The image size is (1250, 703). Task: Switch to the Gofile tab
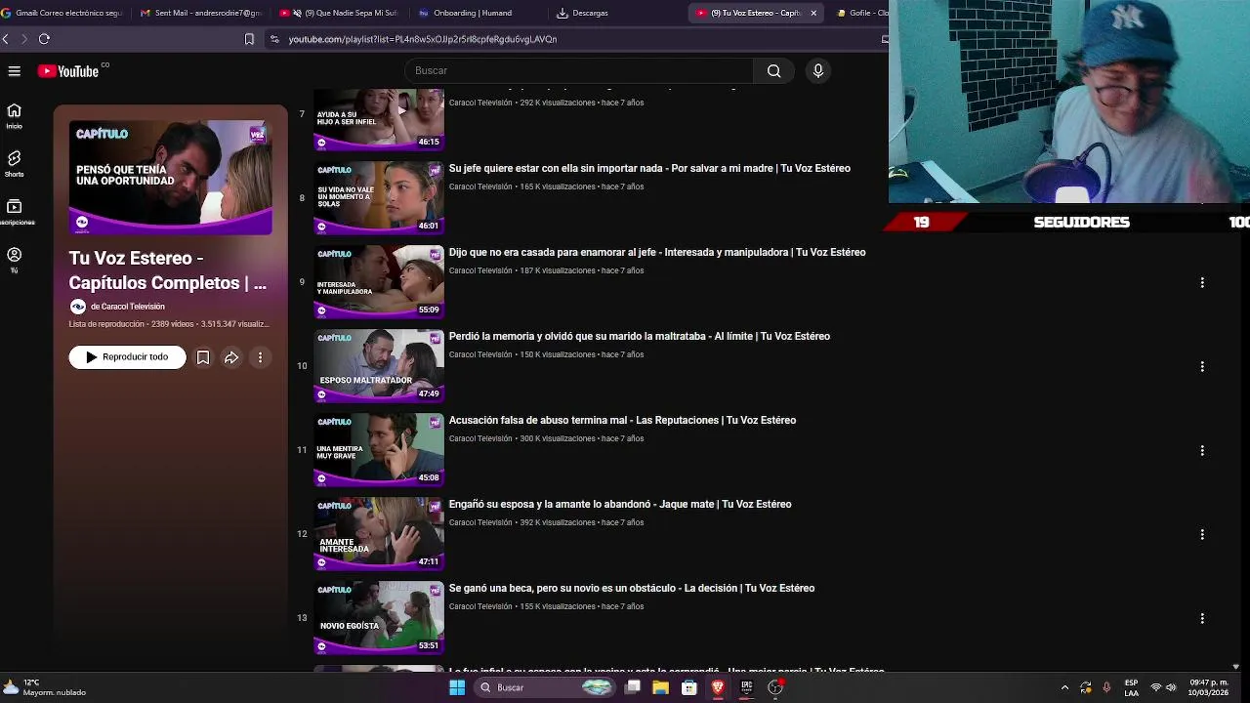click(x=863, y=13)
